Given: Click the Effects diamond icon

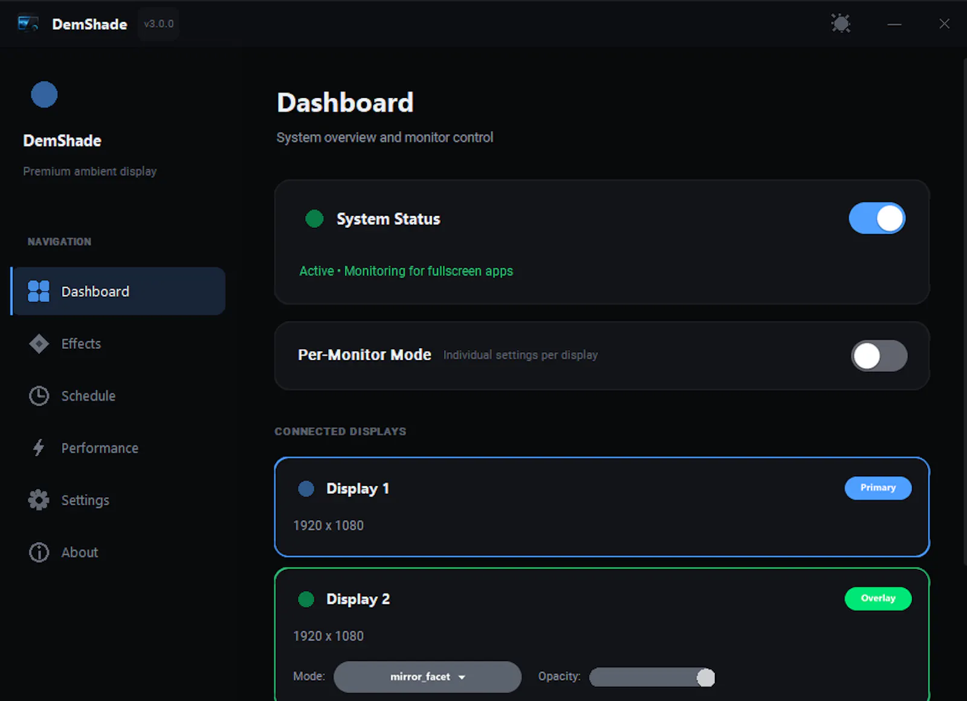Looking at the screenshot, I should (x=39, y=344).
